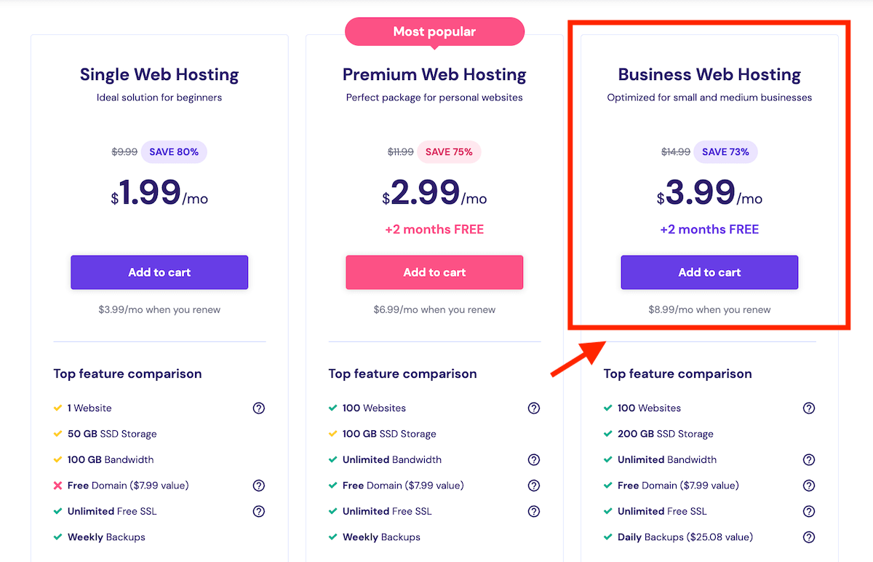Add Business Web Hosting to cart
873x562 pixels.
[709, 272]
